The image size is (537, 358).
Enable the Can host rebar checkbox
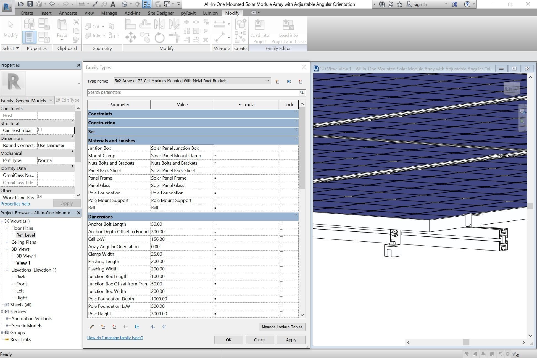40,130
